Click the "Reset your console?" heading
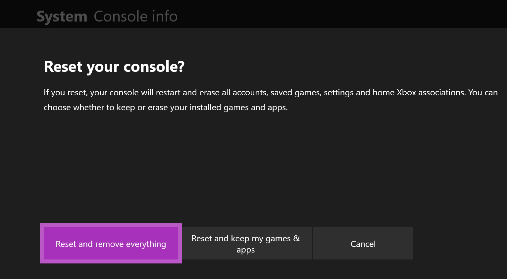The width and height of the screenshot is (507, 279). [x=114, y=67]
